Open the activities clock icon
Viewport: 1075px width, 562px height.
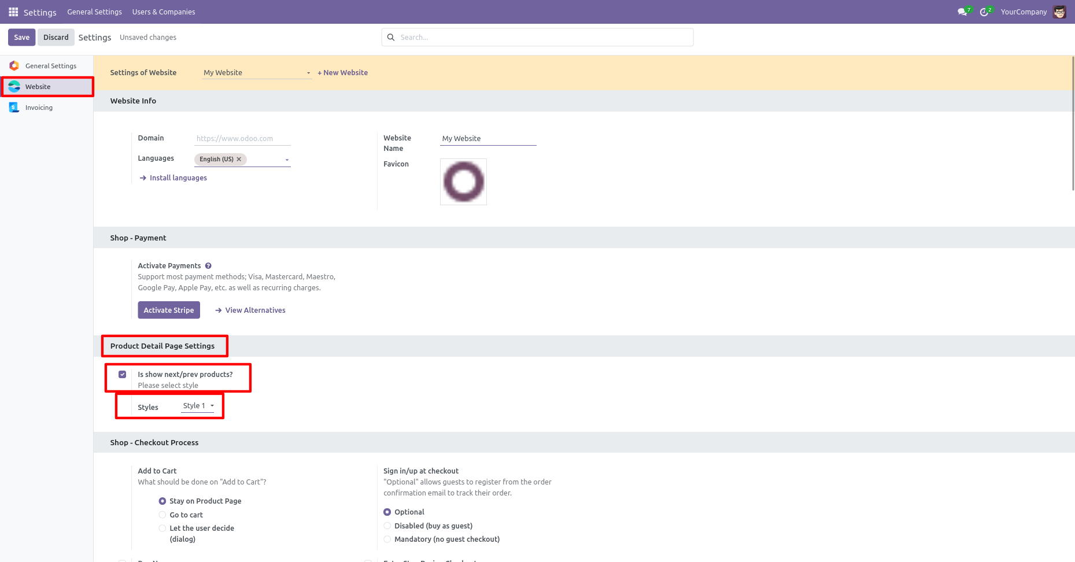[984, 12]
